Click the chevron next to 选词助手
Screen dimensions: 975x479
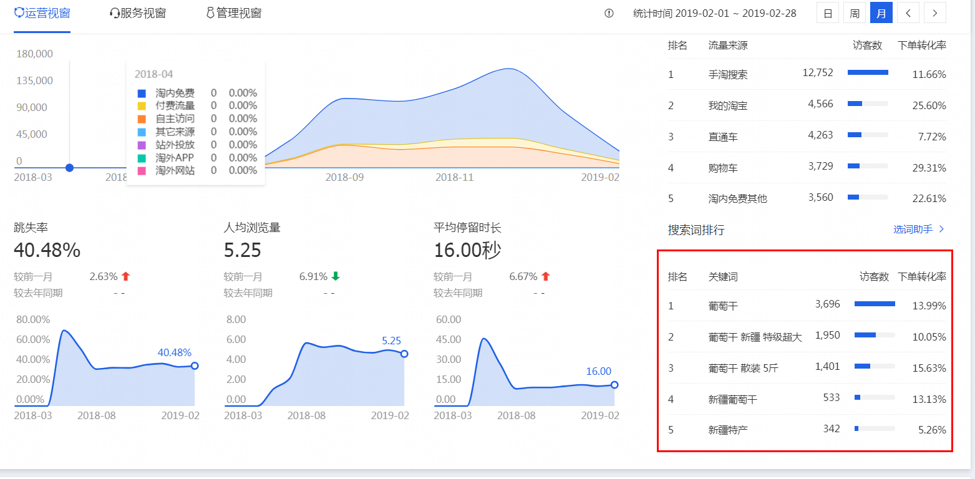click(x=942, y=230)
